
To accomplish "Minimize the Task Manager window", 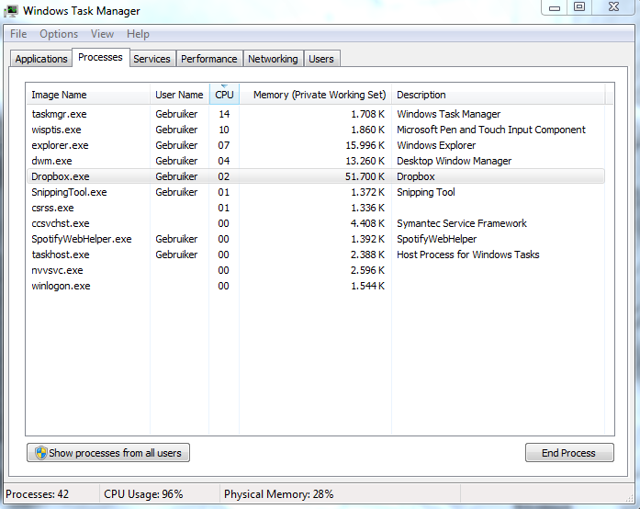I will pyautogui.click(x=555, y=7).
